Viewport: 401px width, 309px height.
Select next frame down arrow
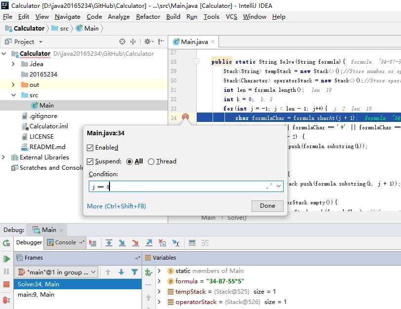[x=121, y=272]
